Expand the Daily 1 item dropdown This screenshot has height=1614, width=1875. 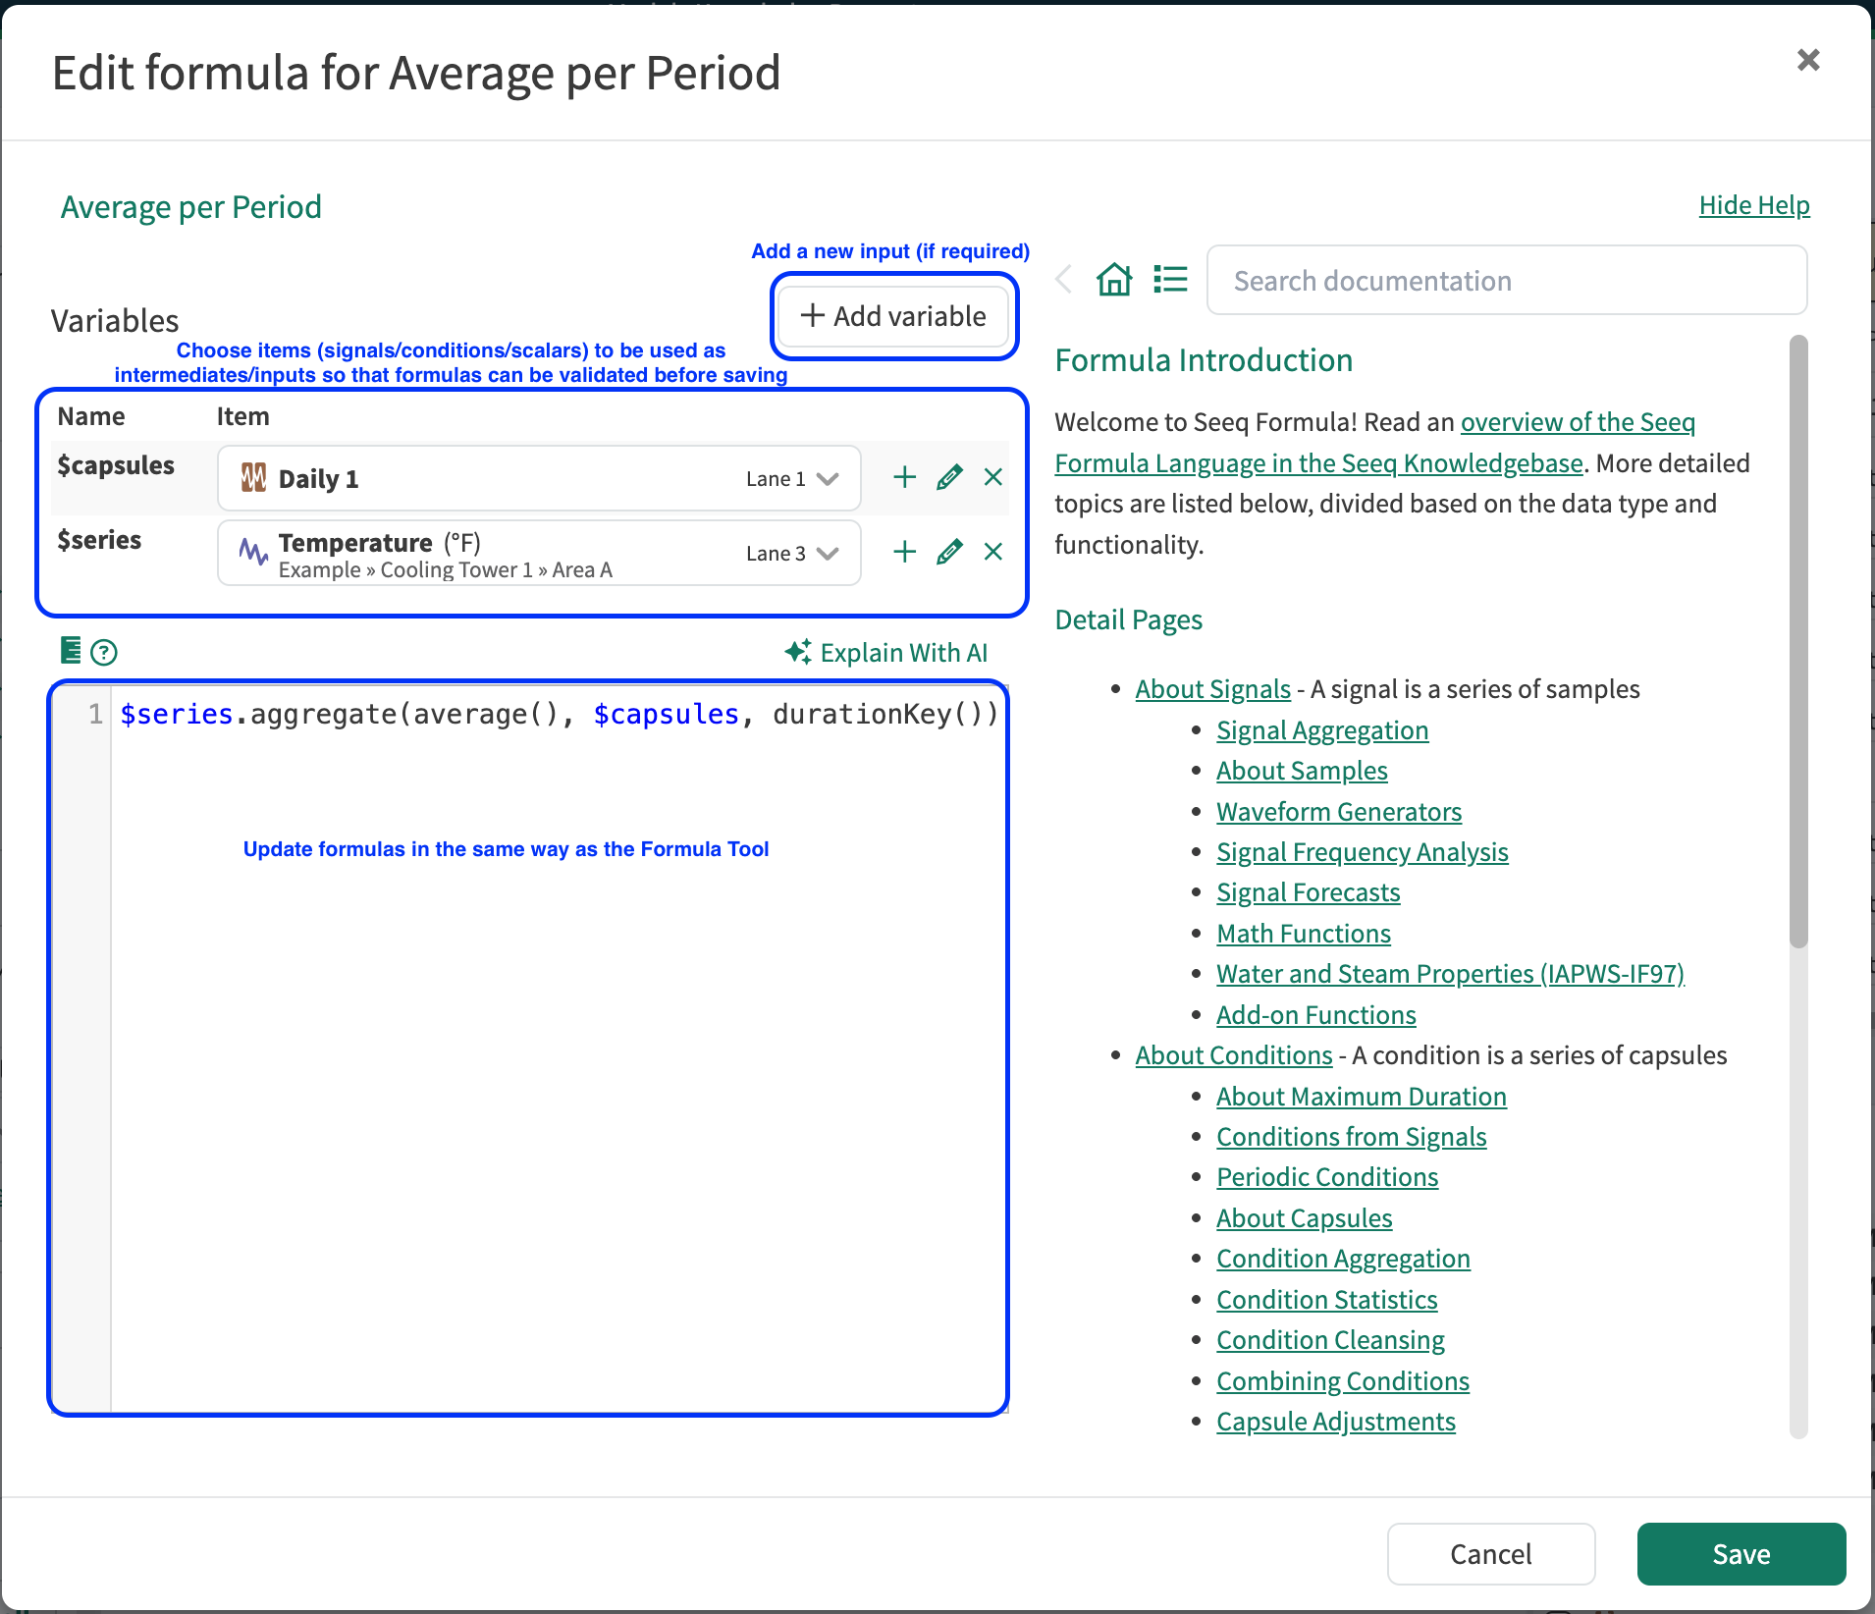[828, 479]
